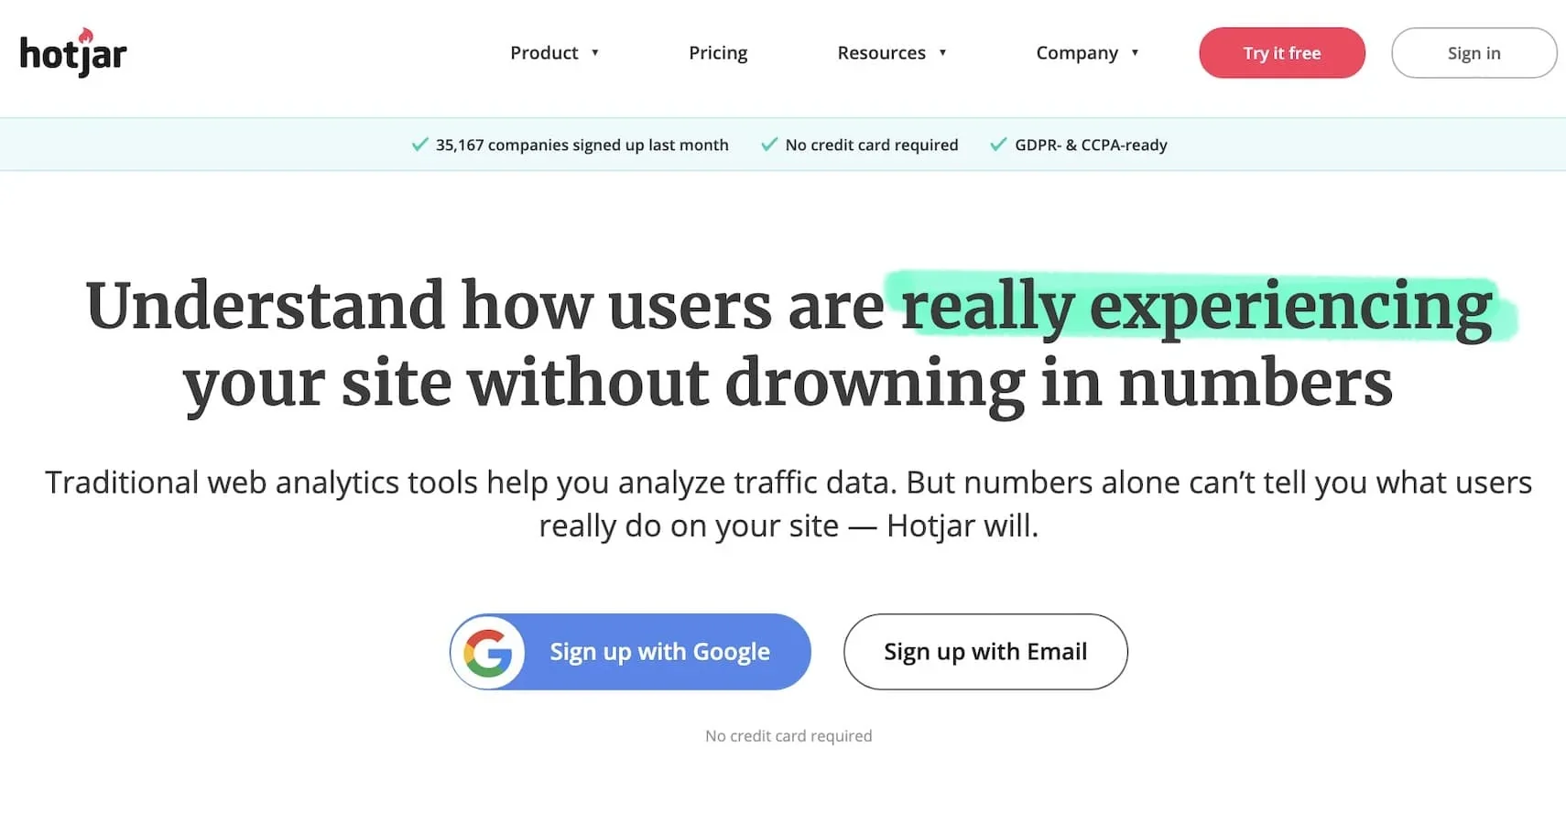This screenshot has height=824, width=1566.
Task: Open the Product menu
Action: [x=544, y=53]
